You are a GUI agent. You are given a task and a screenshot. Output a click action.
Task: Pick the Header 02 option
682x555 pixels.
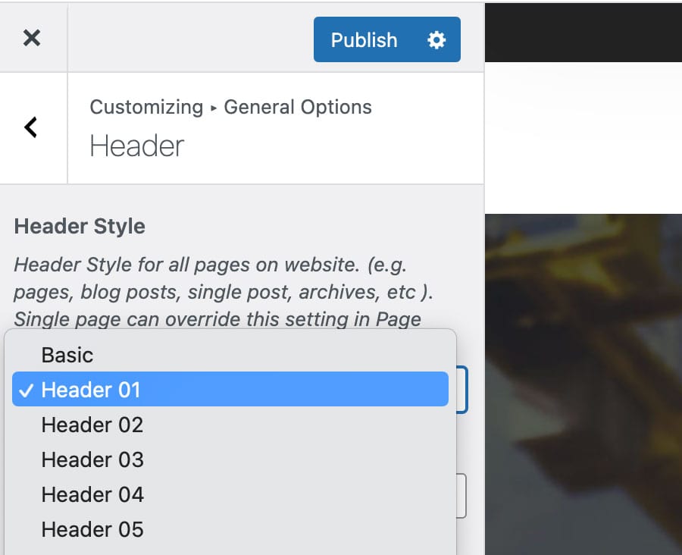[92, 425]
